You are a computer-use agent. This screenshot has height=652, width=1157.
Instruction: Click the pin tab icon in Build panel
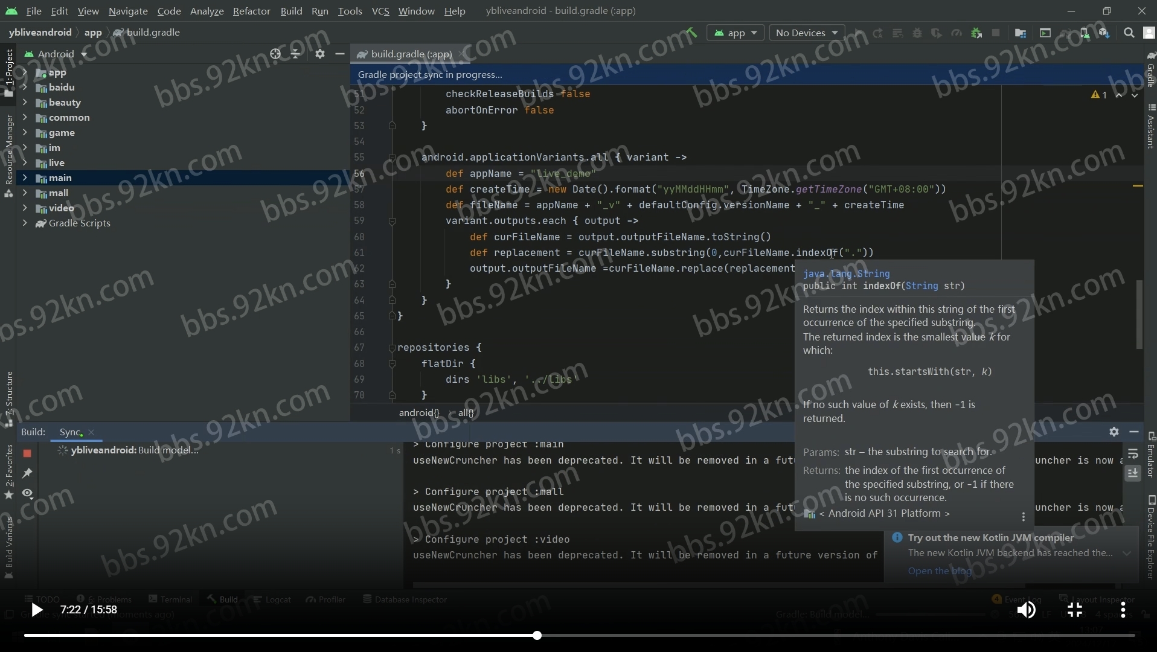coord(27,473)
